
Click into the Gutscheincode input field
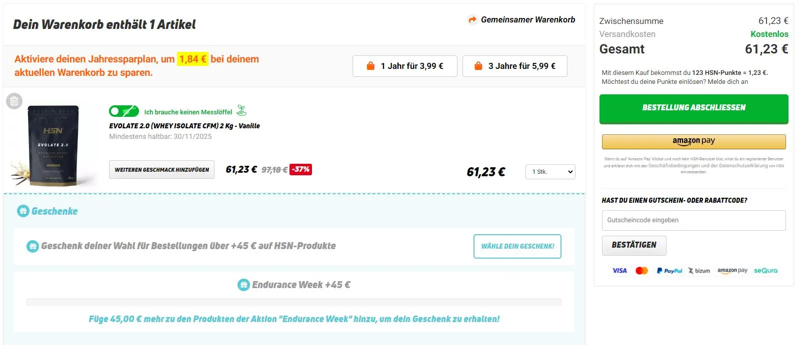(x=693, y=220)
